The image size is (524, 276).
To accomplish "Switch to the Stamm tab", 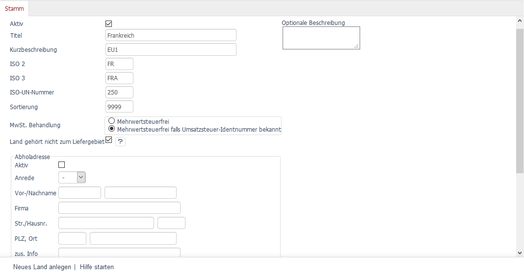I will [x=14, y=8].
